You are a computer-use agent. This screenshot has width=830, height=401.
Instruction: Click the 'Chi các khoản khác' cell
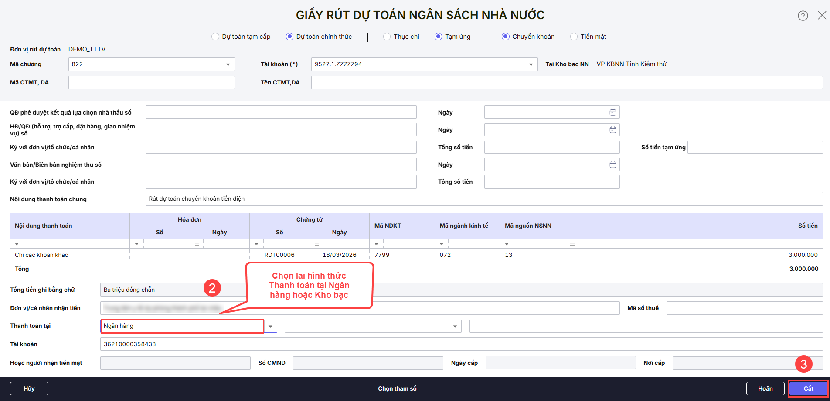coord(70,255)
